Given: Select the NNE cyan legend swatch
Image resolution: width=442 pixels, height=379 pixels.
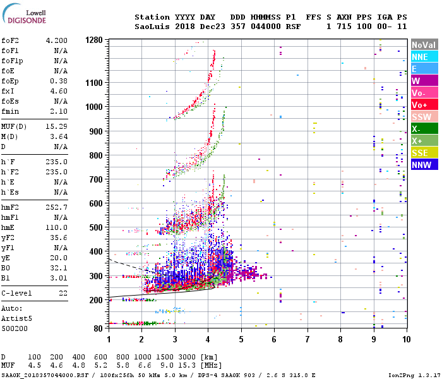Looking at the screenshot, I should point(424,57).
